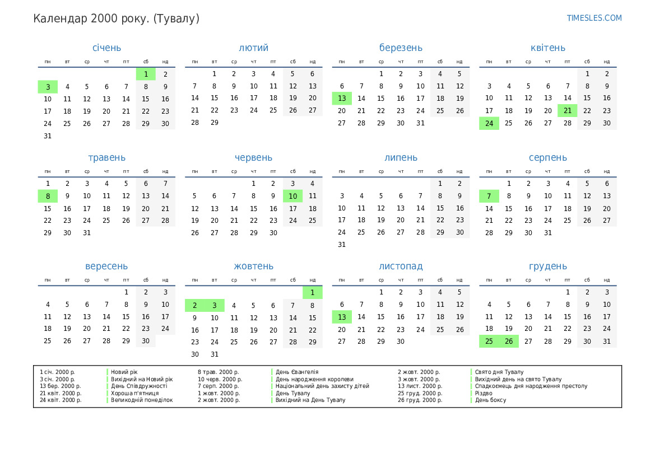The width and height of the screenshot is (655, 463).
Task: Open the TIMESLES.COM link
Action: tap(594, 18)
